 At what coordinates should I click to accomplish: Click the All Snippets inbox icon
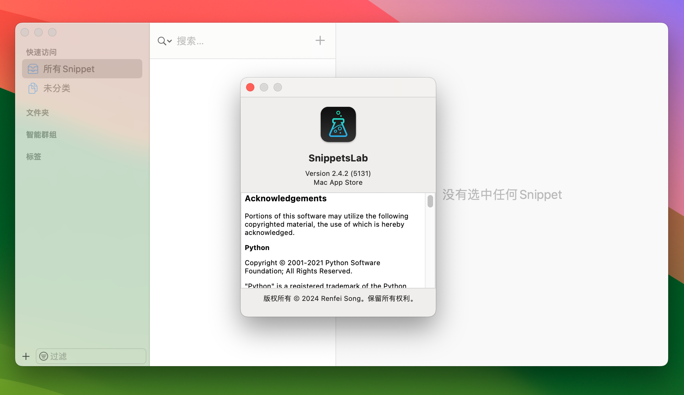tap(33, 69)
